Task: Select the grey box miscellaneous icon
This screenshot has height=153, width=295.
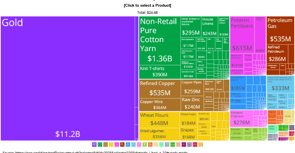Action: tap(167, 144)
